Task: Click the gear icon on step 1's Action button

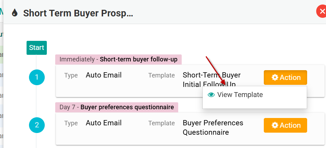Action: pyautogui.click(x=275, y=77)
